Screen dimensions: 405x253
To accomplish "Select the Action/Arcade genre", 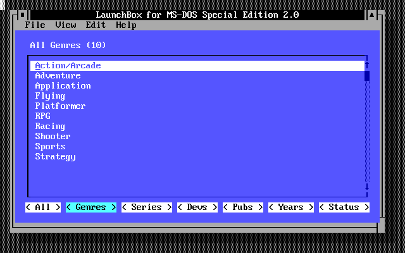I will pyautogui.click(x=197, y=66).
